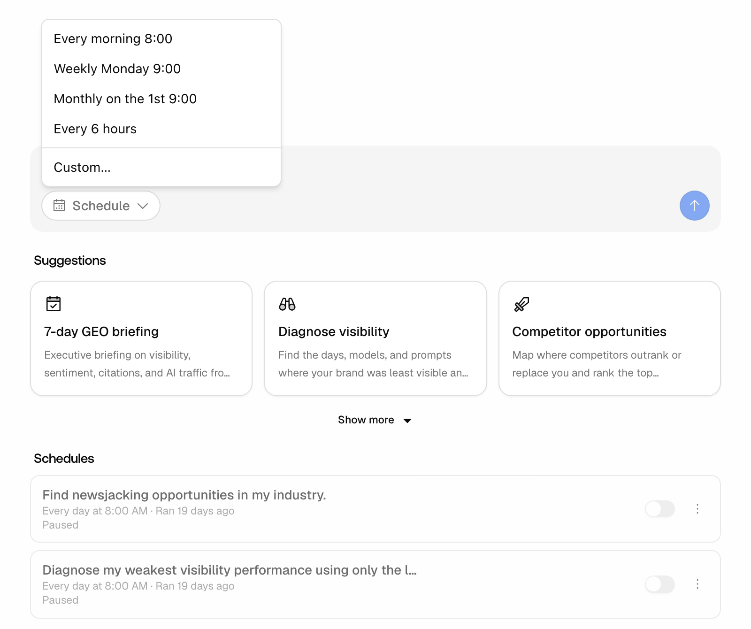Click calendar check icon on GEO briefing card
Screen dimensions: 751x629
[x=54, y=304]
